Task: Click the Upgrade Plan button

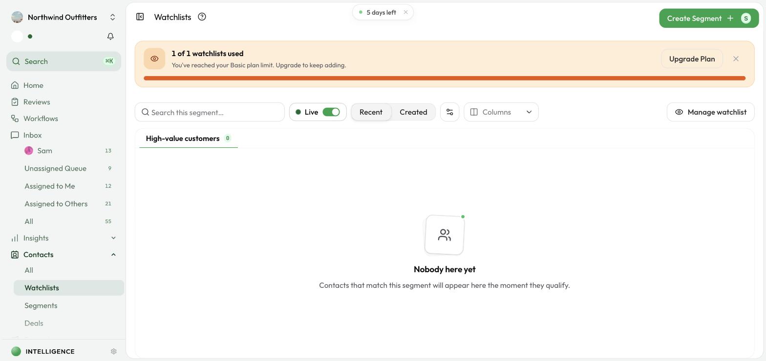Action: coord(692,59)
